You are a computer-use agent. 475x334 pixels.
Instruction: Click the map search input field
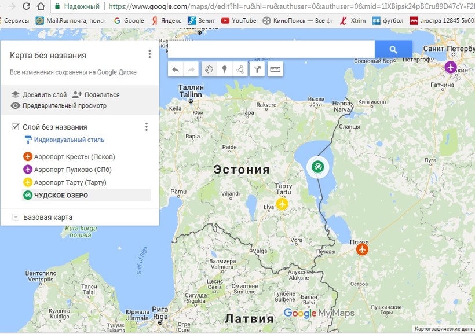click(271, 50)
